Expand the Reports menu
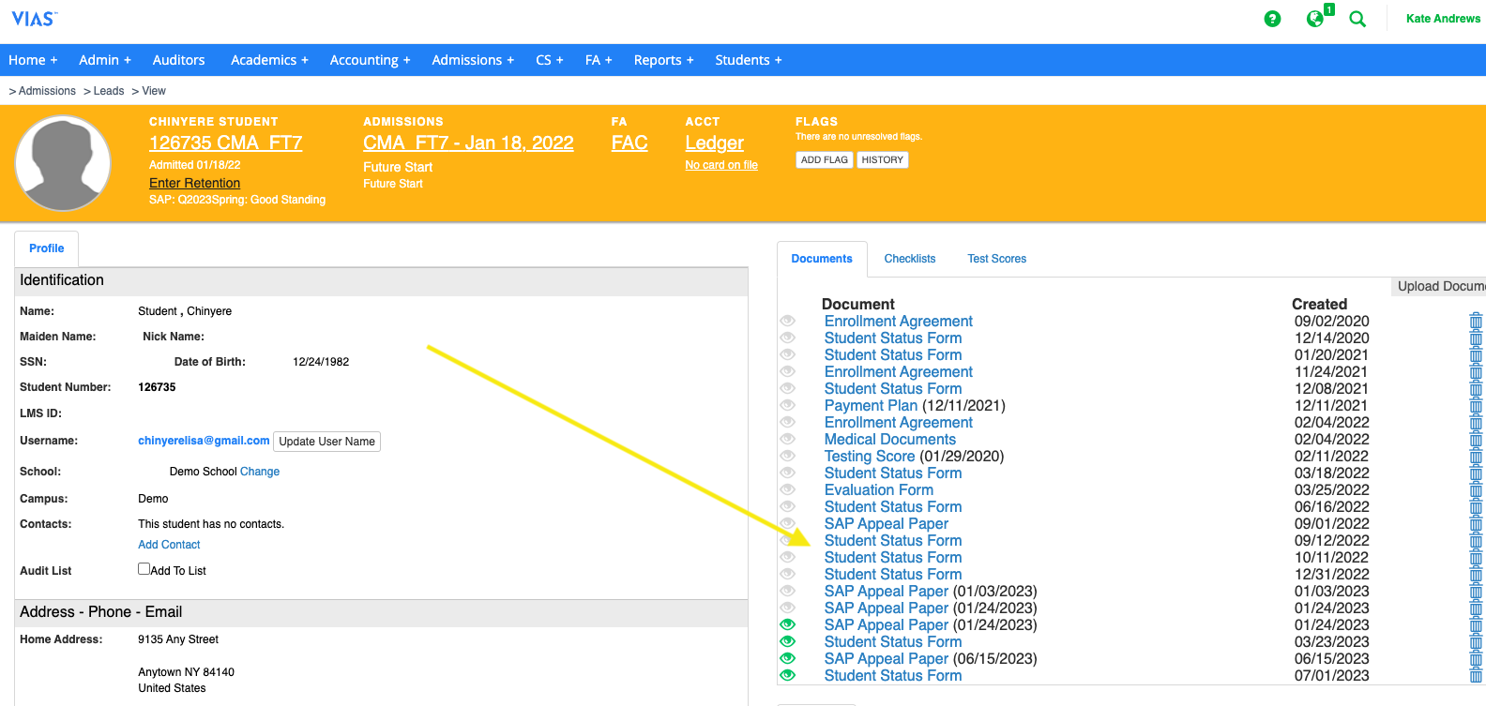This screenshot has height=706, width=1486. click(663, 60)
